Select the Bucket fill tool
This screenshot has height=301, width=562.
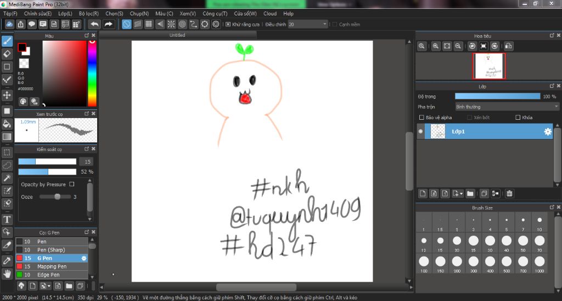[x=7, y=124]
